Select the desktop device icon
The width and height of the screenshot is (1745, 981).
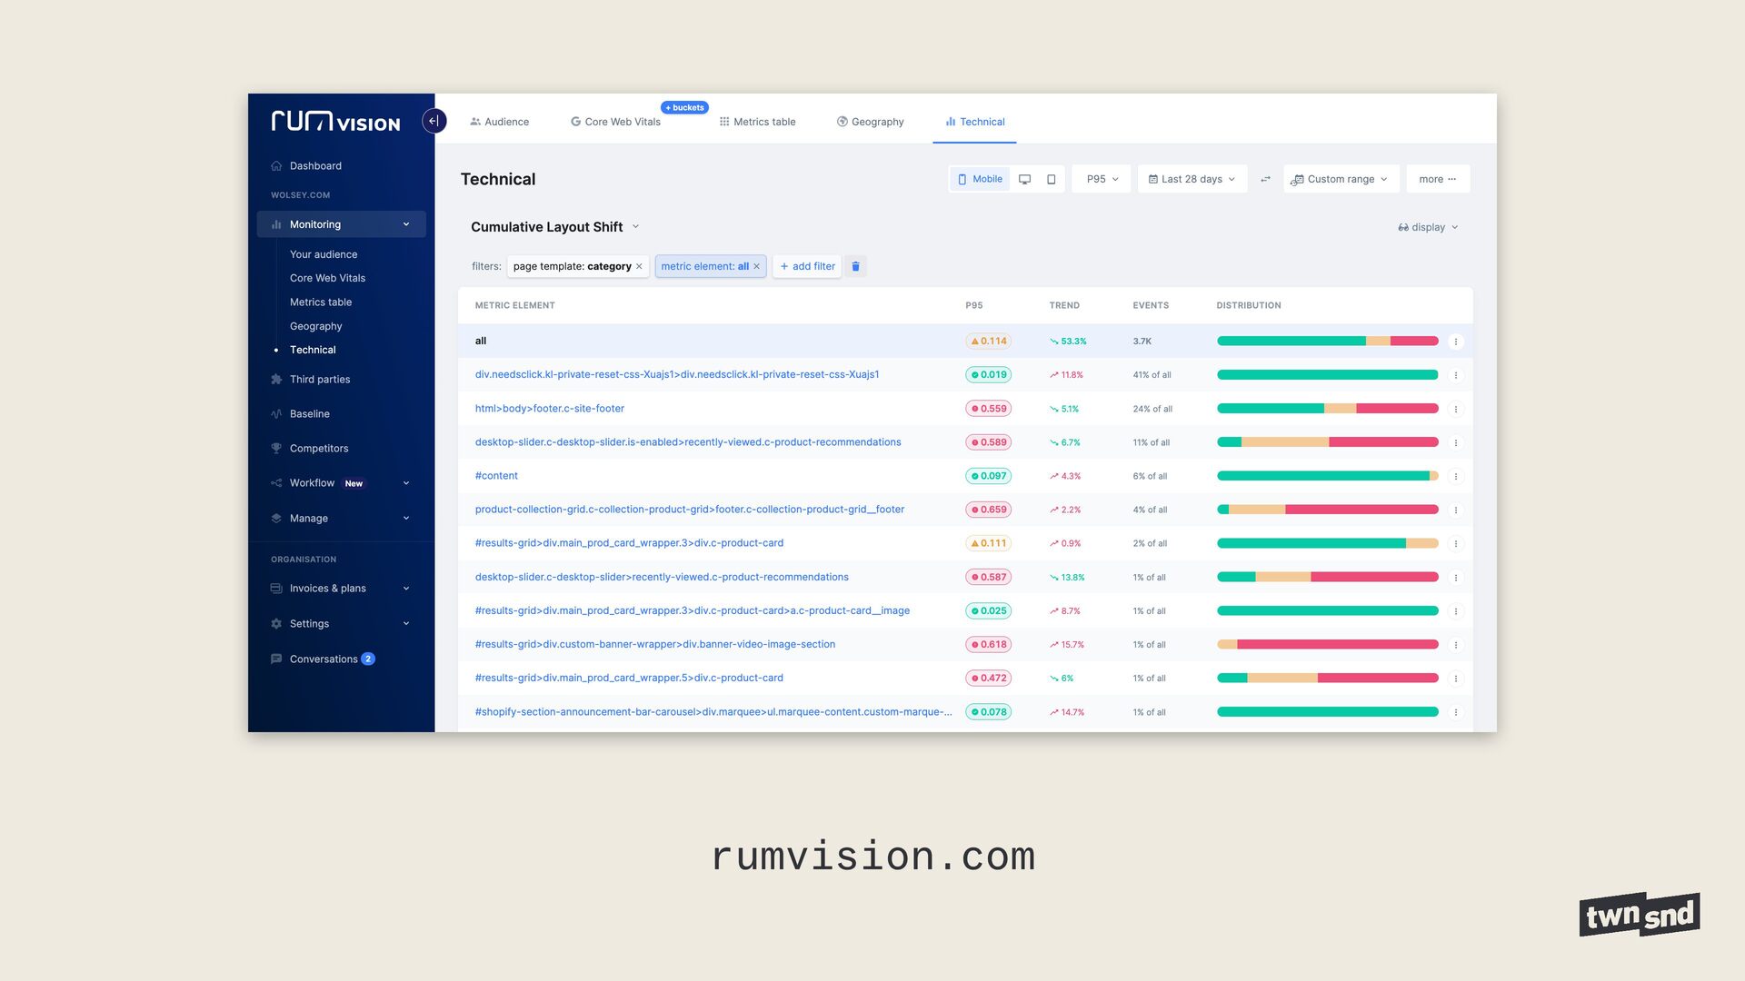1024,179
